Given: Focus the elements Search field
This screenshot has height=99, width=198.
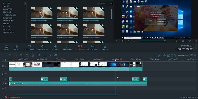Looking at the screenshot, I should [106, 4].
